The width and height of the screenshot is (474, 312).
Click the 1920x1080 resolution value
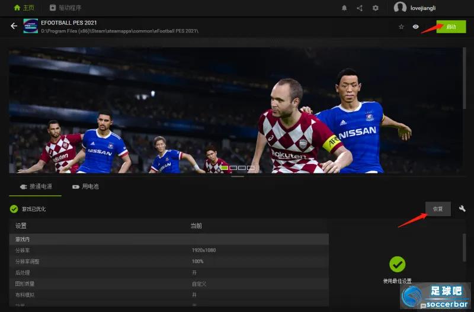(x=204, y=250)
